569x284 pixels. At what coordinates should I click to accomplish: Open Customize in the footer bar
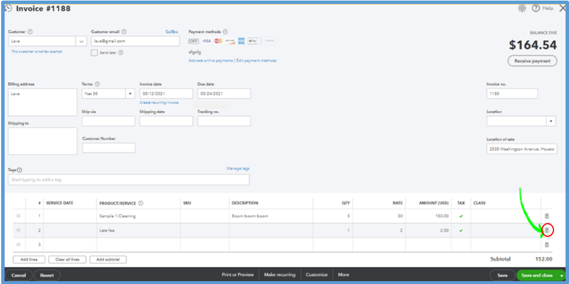317,275
